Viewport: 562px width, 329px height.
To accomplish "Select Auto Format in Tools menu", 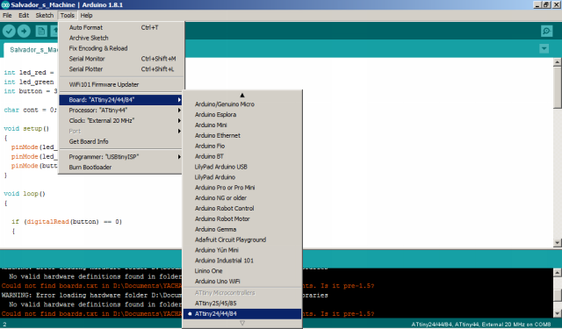I will pos(121,27).
